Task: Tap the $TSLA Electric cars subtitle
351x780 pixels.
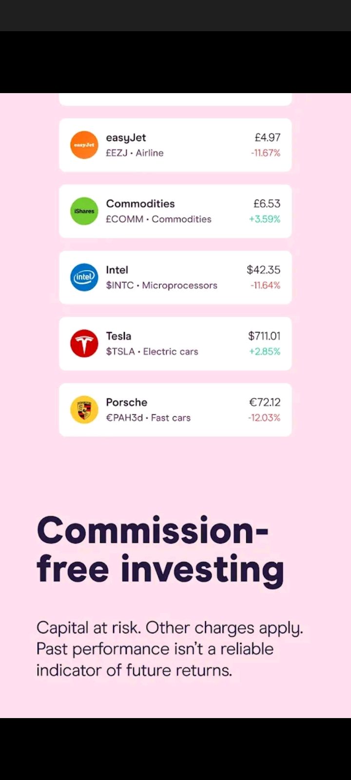Action: (x=152, y=351)
